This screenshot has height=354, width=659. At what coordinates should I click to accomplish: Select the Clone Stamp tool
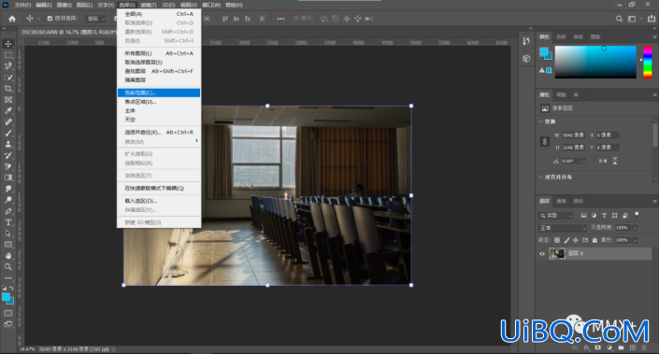(x=8, y=144)
